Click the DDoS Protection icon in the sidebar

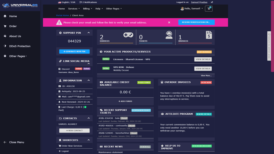point(5,46)
